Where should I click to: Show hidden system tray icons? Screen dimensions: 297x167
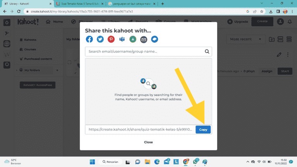247,162
